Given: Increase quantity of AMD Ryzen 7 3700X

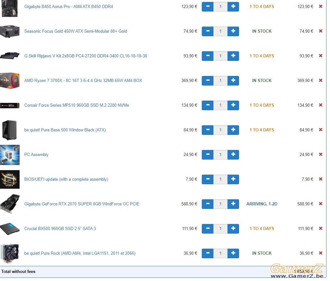Looking at the screenshot, I should click(233, 81).
